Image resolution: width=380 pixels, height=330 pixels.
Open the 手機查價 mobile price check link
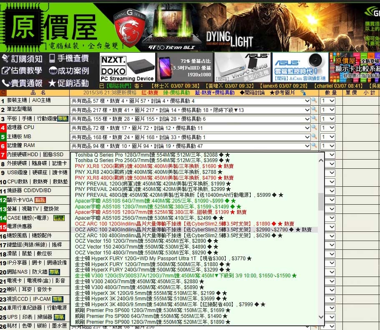69,58
